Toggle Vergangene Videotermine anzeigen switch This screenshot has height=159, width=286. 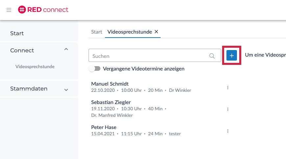pyautogui.click(x=95, y=69)
